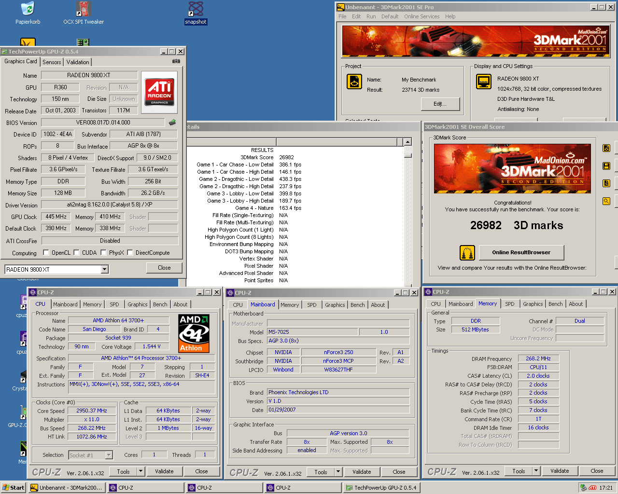This screenshot has width=618, height=494.
Task: Click the GPU Clock value 445 MHz
Action: coord(56,217)
